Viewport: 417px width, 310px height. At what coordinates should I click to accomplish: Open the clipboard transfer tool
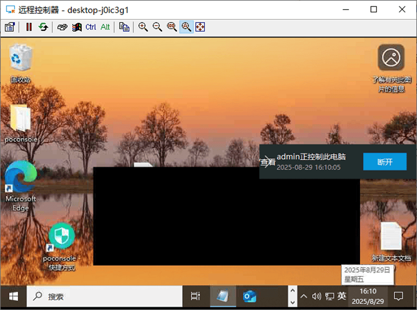pos(124,27)
